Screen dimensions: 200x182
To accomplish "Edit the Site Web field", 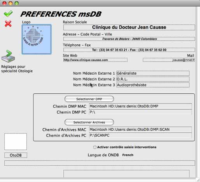I will click(96, 60).
